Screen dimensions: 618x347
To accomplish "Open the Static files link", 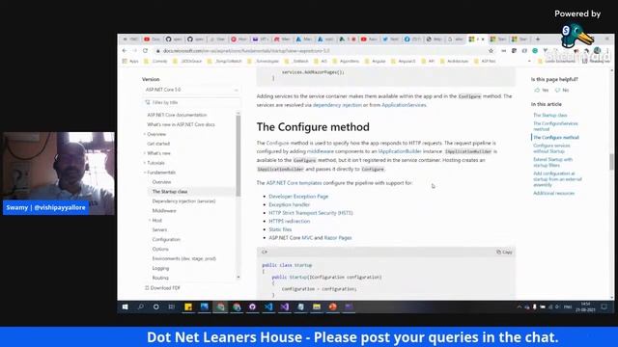I will [x=280, y=229].
